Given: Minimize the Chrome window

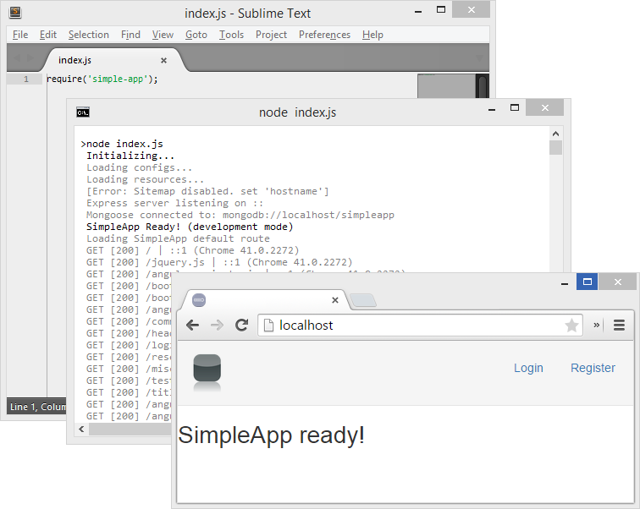Looking at the screenshot, I should pyautogui.click(x=565, y=282).
